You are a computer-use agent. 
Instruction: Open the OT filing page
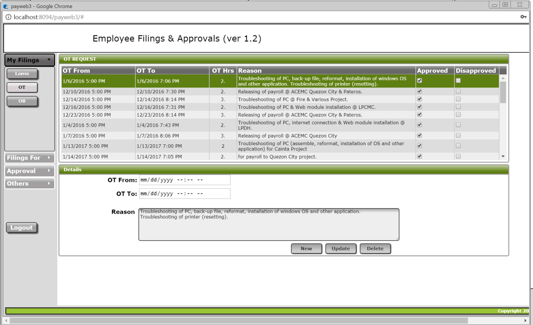(22, 87)
